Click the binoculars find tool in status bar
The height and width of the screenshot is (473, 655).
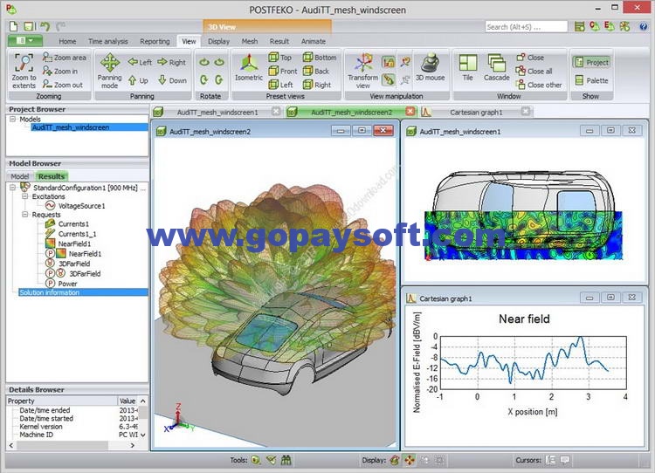point(286,460)
